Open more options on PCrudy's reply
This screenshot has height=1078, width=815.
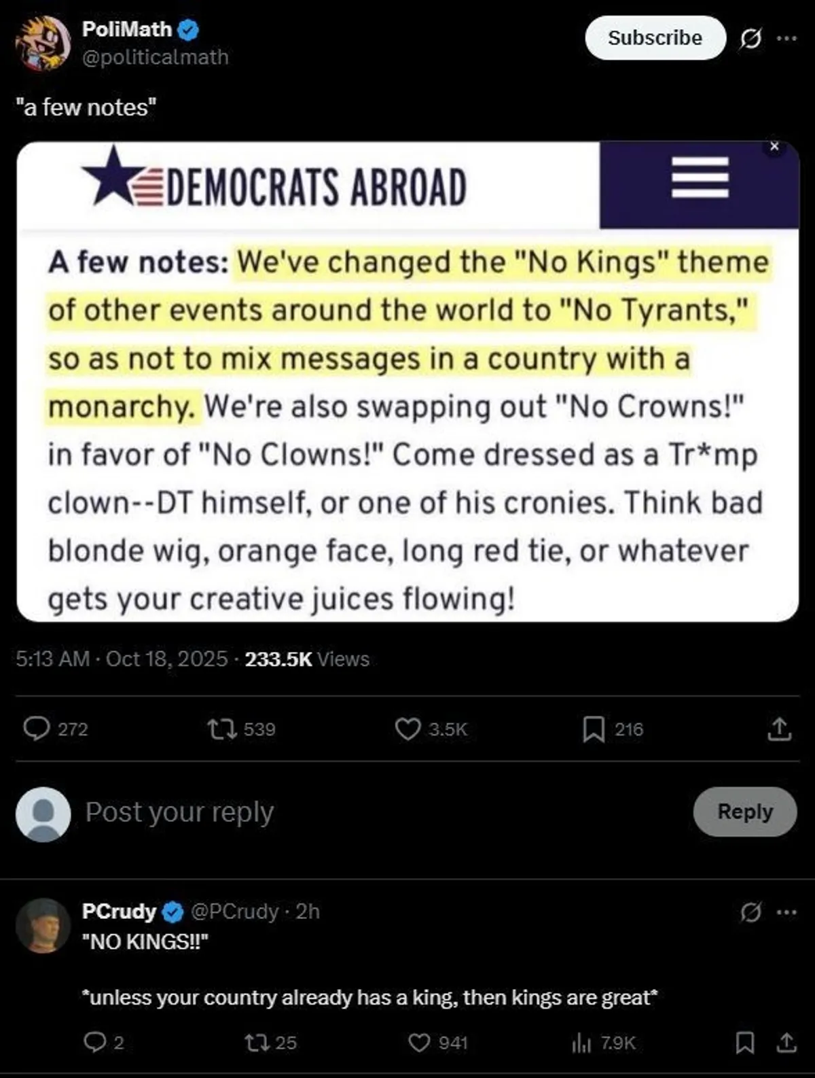[x=786, y=912]
